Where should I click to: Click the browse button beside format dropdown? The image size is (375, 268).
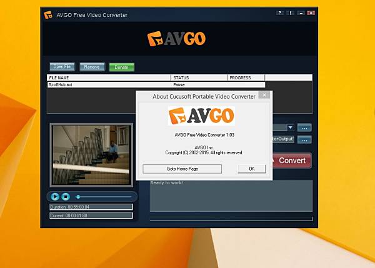[304, 128]
